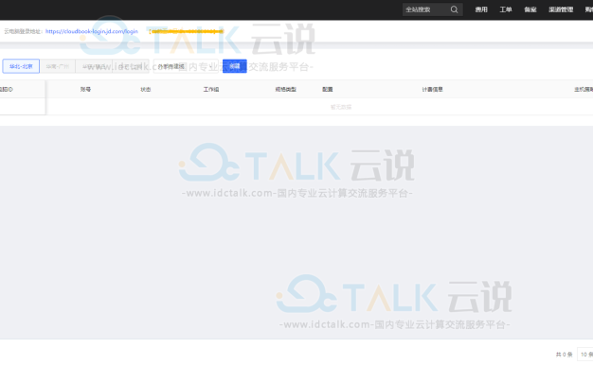Screen dimensions: 593x365
Task: Open the cloudbook-login.jd.com login link
Action: (x=92, y=31)
